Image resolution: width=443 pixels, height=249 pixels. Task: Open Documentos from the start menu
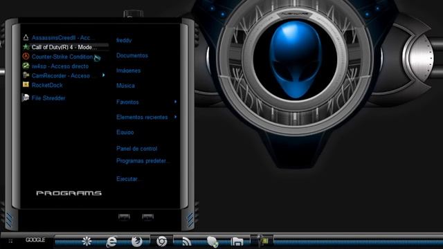click(132, 55)
